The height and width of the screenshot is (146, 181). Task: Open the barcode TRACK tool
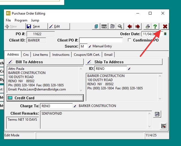point(104,26)
